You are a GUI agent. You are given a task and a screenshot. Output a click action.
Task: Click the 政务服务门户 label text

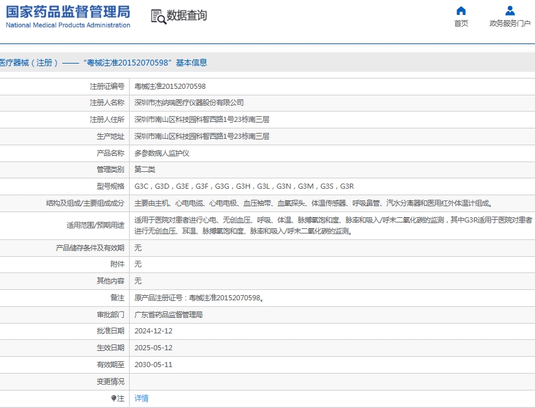click(x=510, y=23)
